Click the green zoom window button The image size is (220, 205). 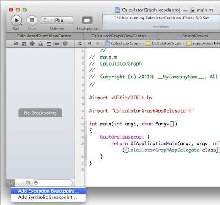tap(25, 10)
